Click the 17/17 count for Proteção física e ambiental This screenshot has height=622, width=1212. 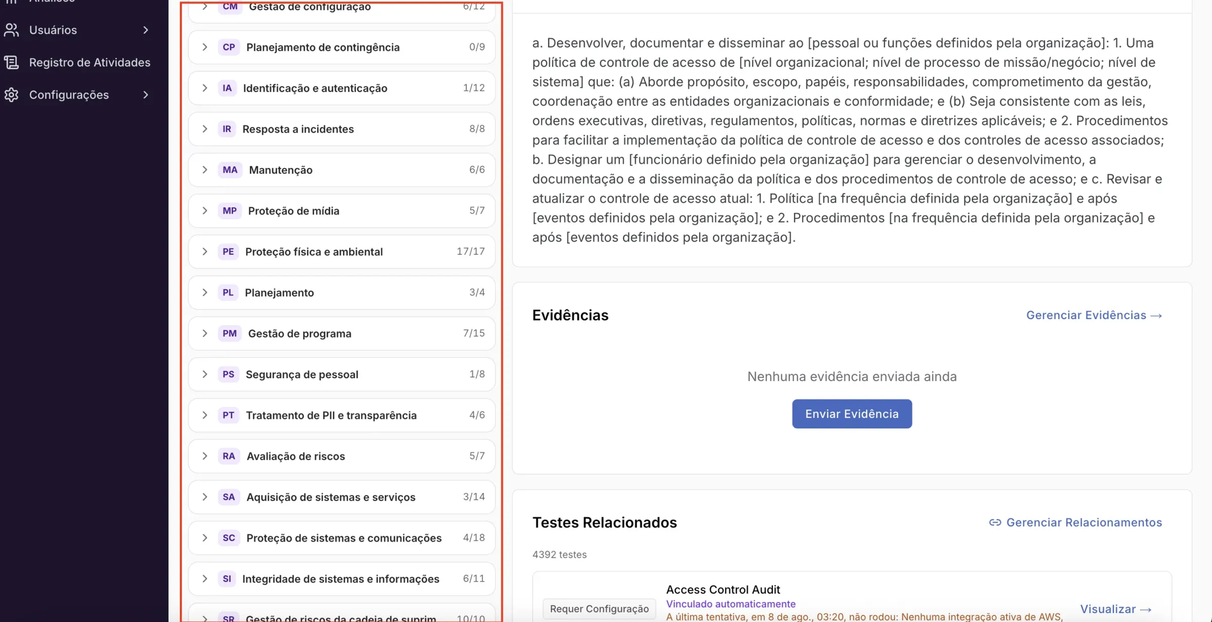click(x=471, y=251)
